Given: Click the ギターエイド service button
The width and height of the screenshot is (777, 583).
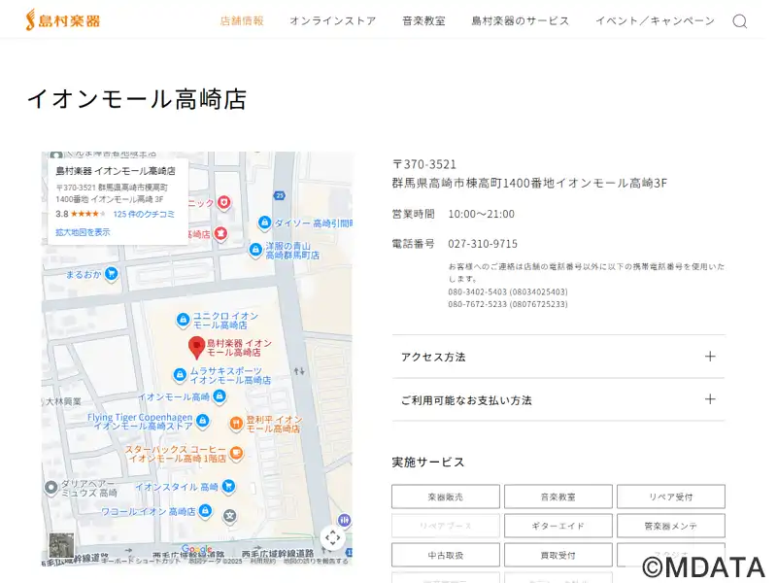Looking at the screenshot, I should click(x=557, y=526).
